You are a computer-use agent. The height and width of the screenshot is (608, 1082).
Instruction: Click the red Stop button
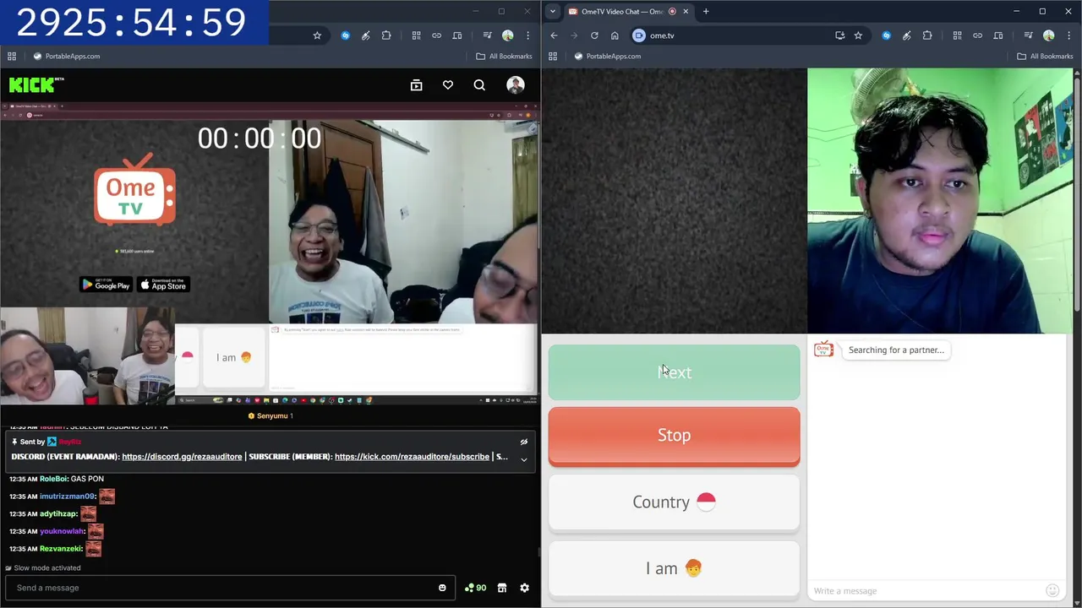674,436
